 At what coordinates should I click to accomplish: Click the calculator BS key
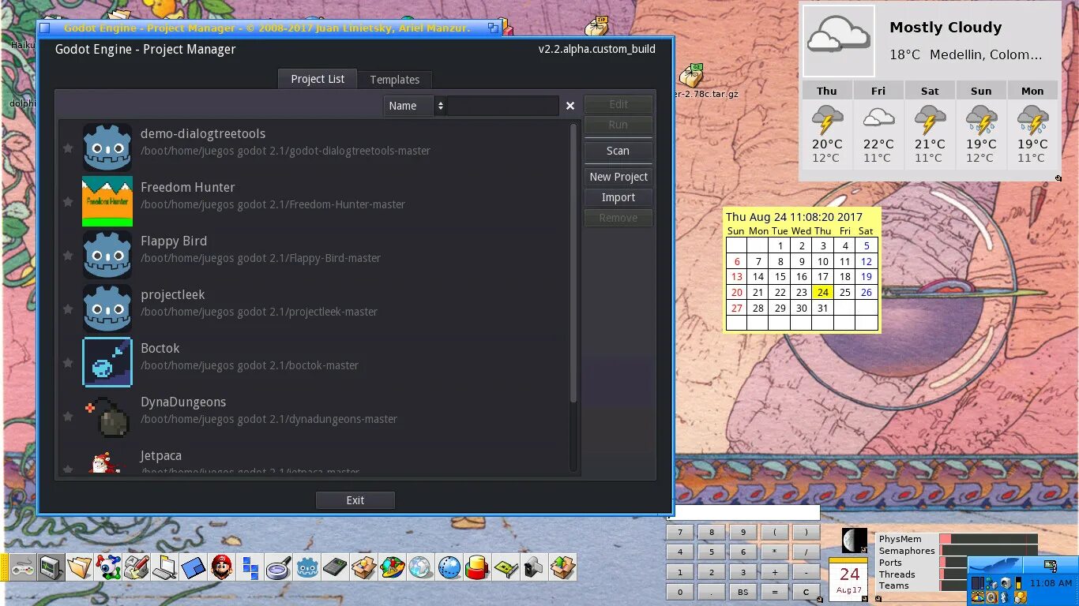743,592
